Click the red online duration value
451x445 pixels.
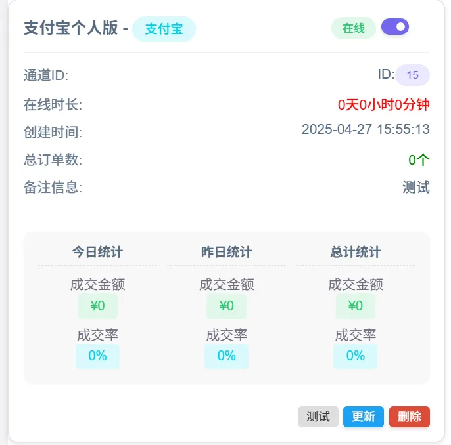coord(384,104)
